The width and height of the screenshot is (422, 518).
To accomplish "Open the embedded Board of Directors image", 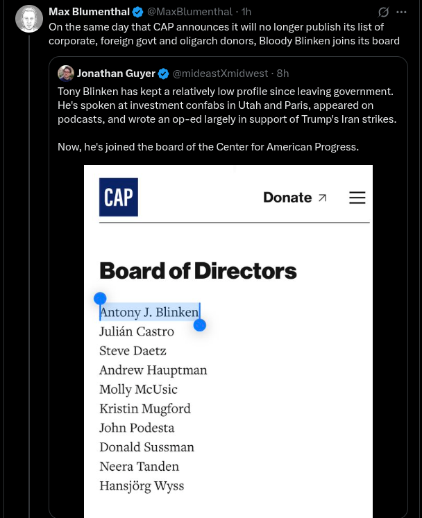I will (228, 341).
